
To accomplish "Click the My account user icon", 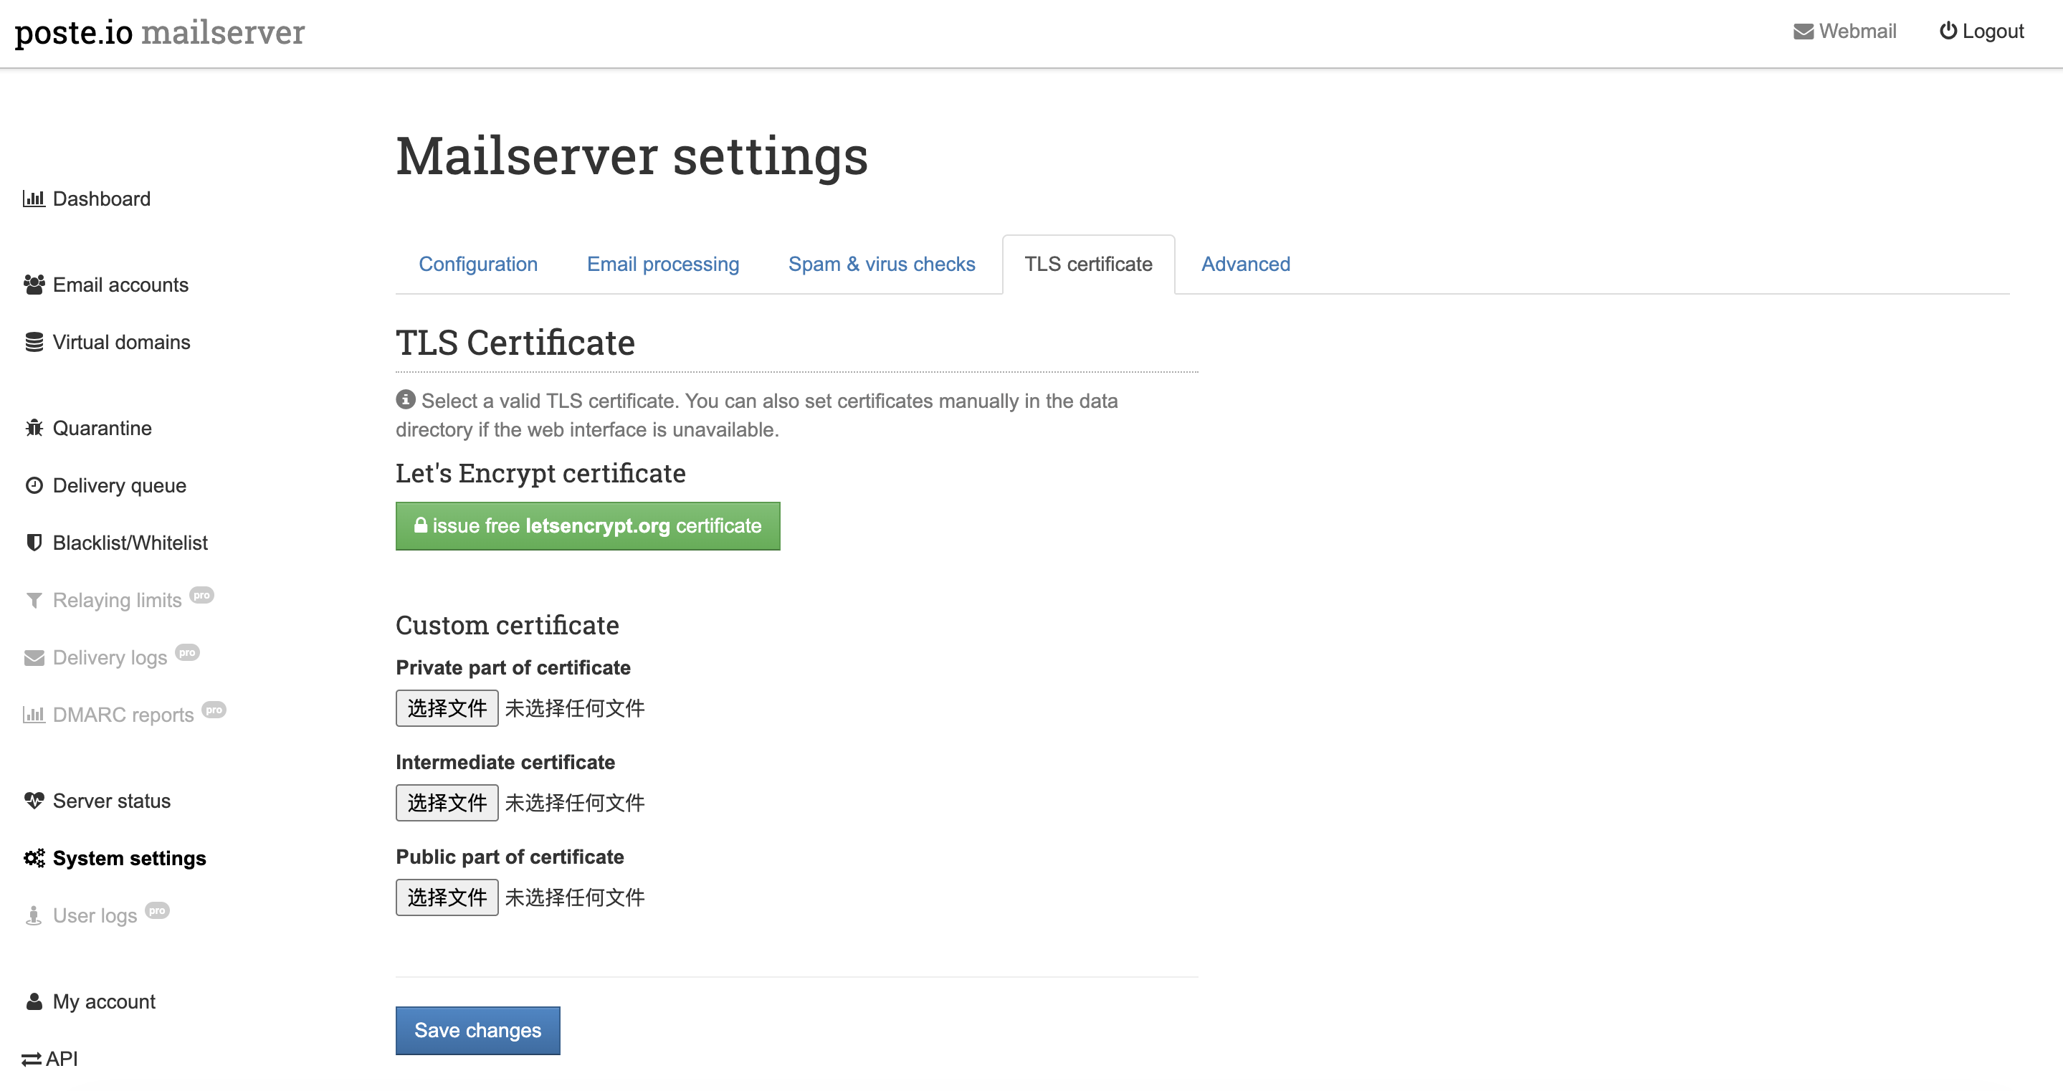I will pyautogui.click(x=34, y=1002).
